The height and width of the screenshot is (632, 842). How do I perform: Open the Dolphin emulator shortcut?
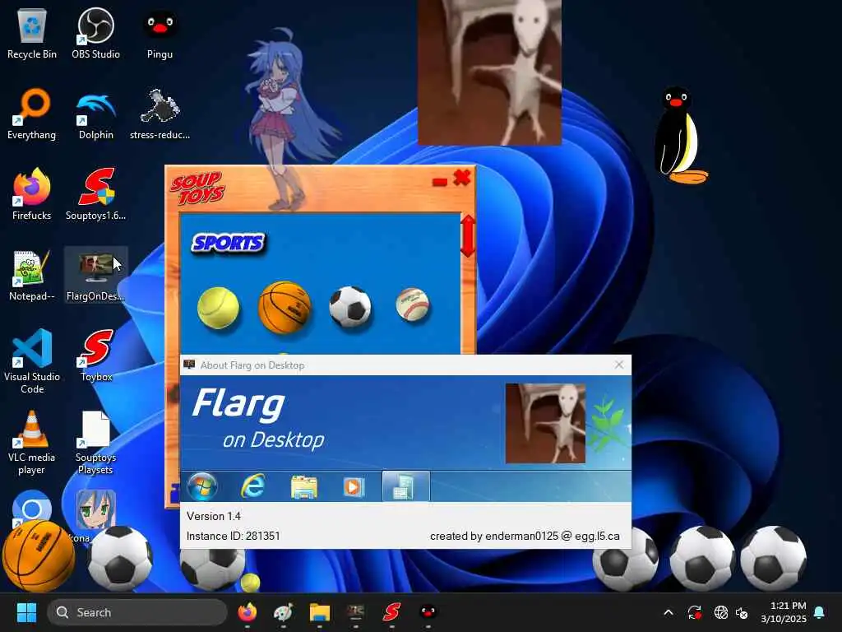point(95,114)
